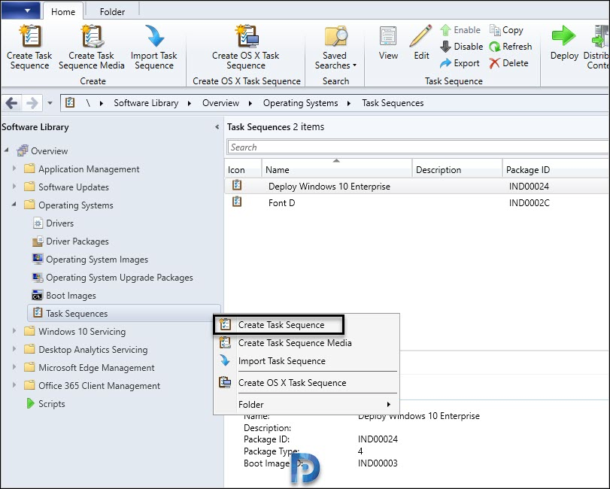The width and height of the screenshot is (610, 489).
Task: Click Package ID IND00024 cell in list
Action: tap(529, 187)
